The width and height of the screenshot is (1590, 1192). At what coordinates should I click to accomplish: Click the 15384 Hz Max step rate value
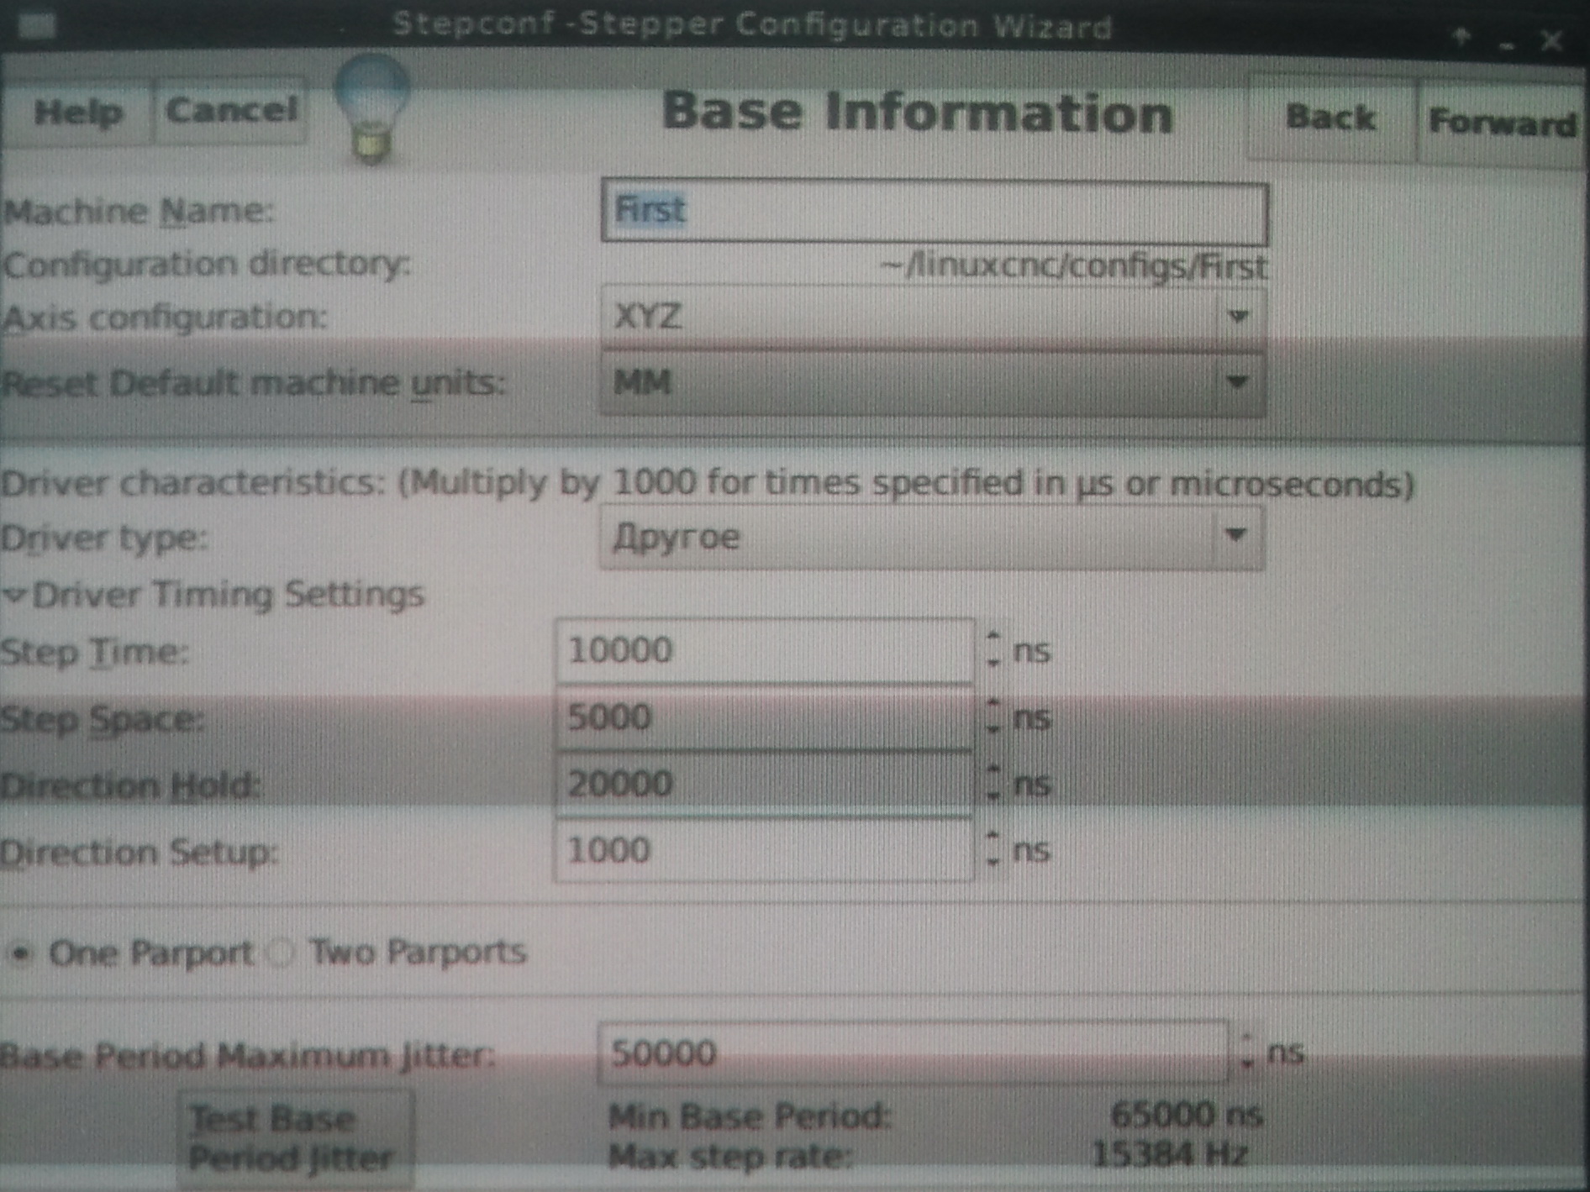(1170, 1155)
